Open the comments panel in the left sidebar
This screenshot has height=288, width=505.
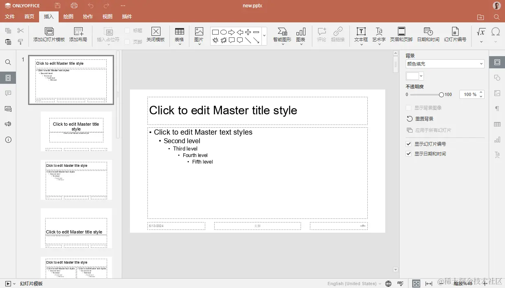(8, 93)
